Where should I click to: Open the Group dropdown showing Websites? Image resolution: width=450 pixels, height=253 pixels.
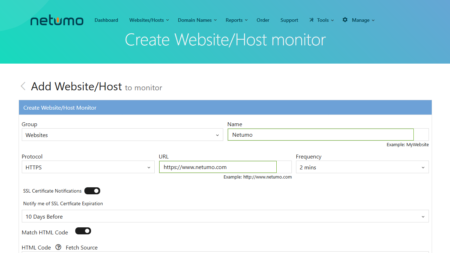[122, 135]
